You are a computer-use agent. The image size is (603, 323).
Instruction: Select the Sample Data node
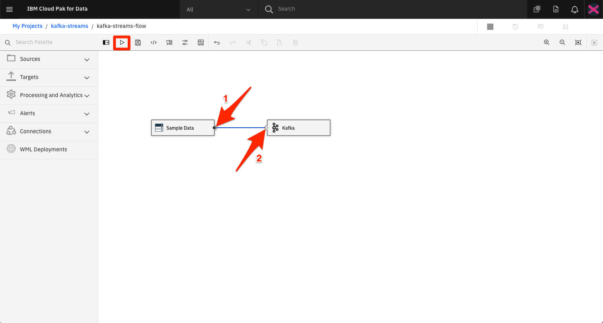click(x=183, y=128)
